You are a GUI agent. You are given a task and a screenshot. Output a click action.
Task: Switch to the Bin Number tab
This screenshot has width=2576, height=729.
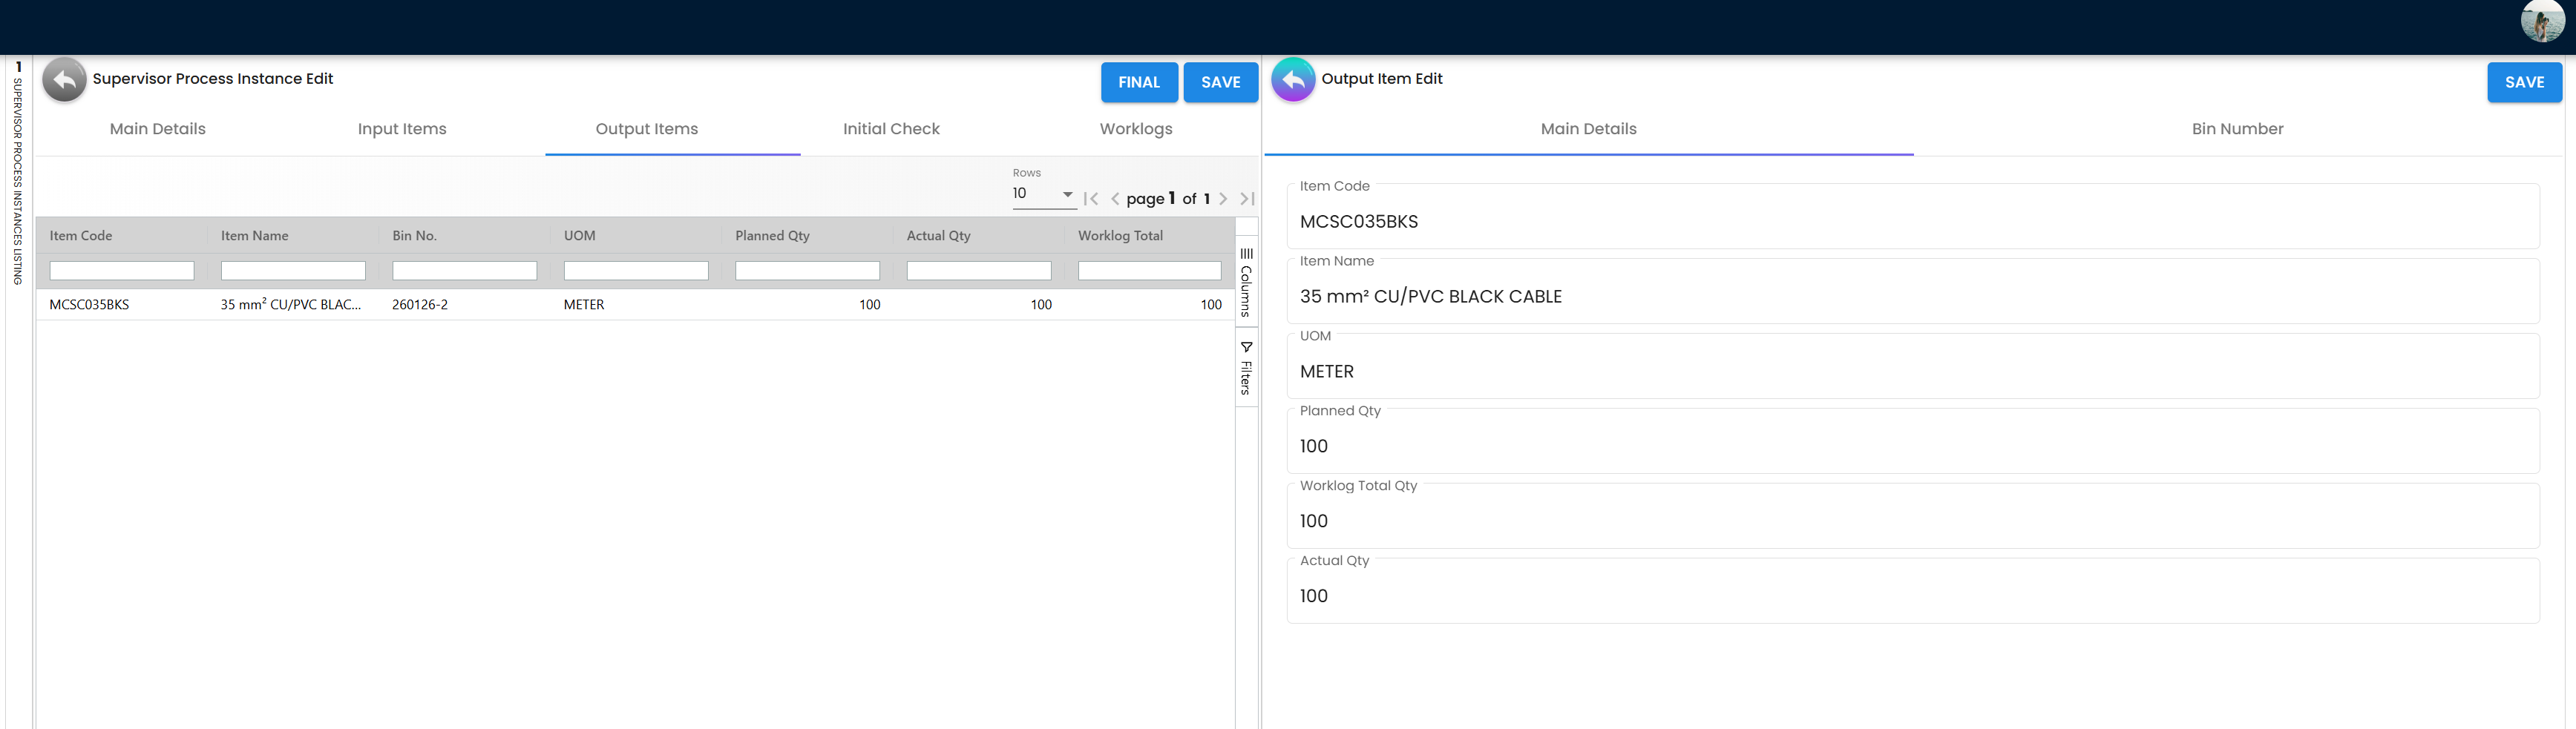click(x=2237, y=129)
